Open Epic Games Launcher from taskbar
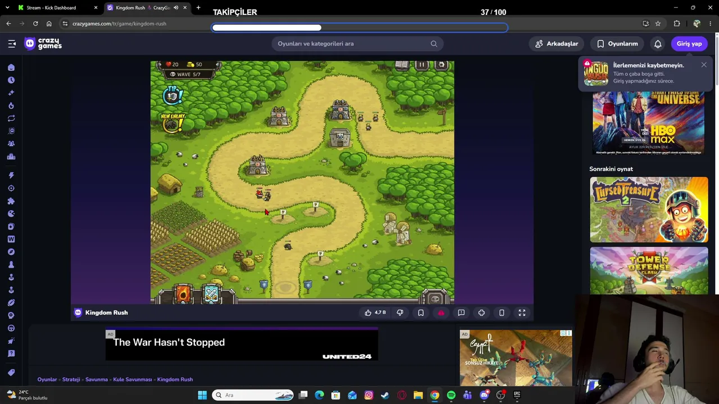The width and height of the screenshot is (719, 404). pos(517,395)
